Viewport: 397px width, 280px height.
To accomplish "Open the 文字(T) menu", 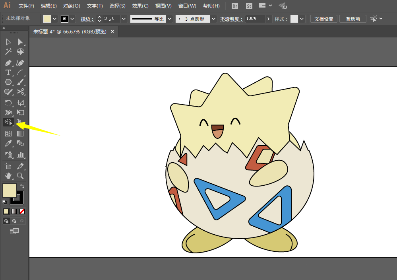I will 95,6.
